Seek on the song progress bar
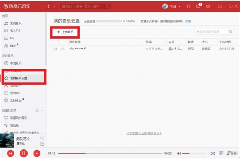 tap(110, 153)
